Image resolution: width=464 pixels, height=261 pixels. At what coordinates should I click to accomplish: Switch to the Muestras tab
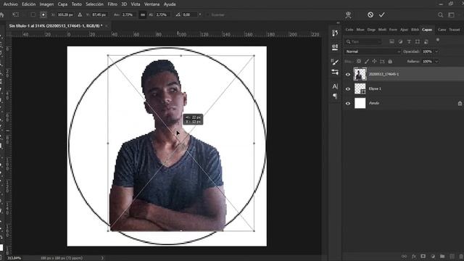(360, 30)
